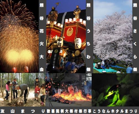Click the bamboo forest digging photo
Screen dimensions: 139x114
[23, 90]
